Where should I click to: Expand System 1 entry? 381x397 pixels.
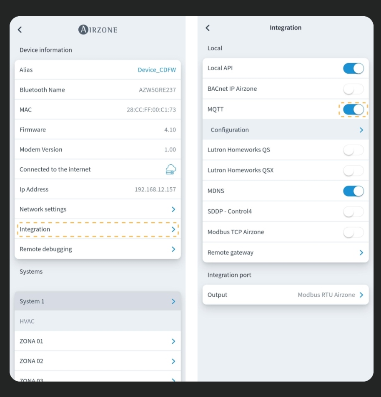[98, 301]
